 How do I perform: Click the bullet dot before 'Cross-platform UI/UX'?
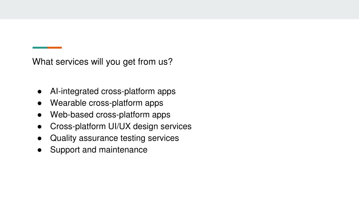coord(40,127)
